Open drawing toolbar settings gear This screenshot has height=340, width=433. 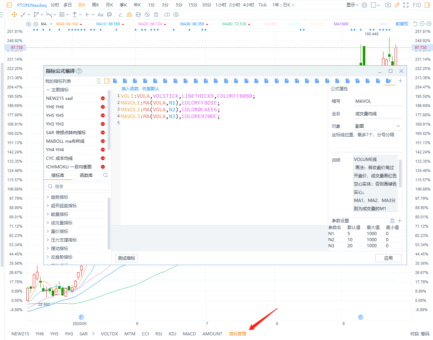tap(176, 15)
